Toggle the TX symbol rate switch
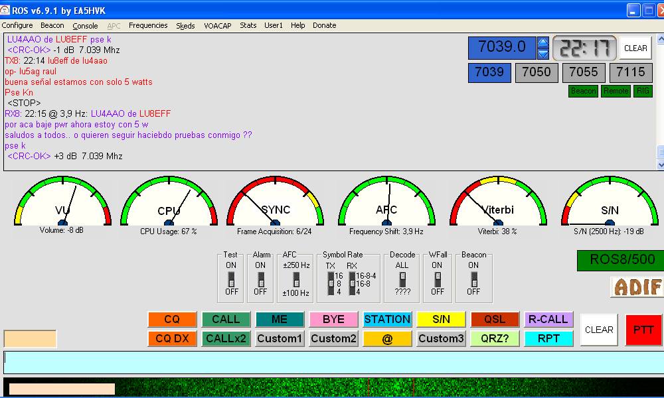This screenshot has width=664, height=398. (331, 283)
